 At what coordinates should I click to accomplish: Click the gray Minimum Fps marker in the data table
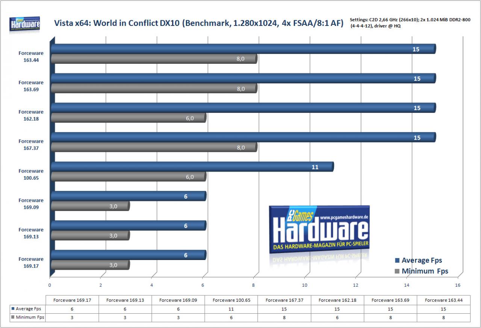click(x=13, y=317)
